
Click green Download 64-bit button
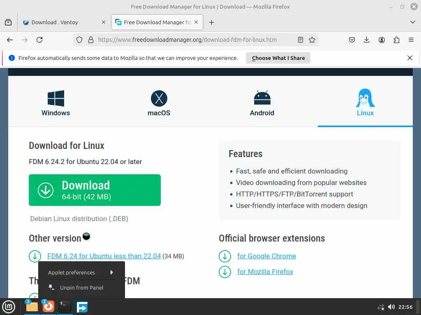95,190
